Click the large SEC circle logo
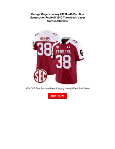Image resolution: width=115 pixels, height=149 pixels. 41,76
